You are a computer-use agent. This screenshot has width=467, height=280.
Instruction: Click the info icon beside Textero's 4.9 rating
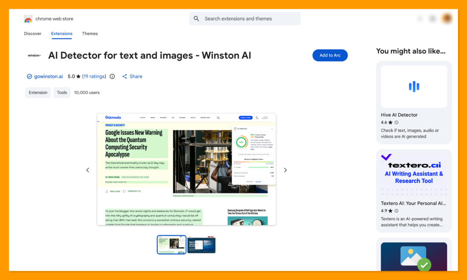point(396,211)
